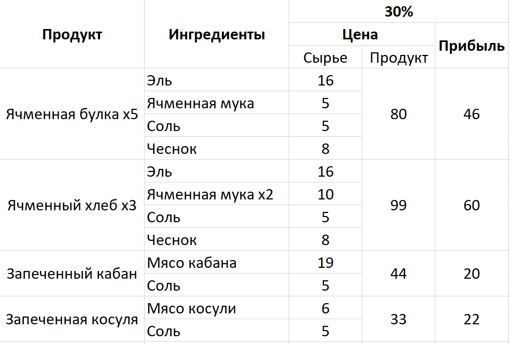This screenshot has width=510, height=344.
Task: Select the raw cost cell showing 10
Action: tap(325, 195)
